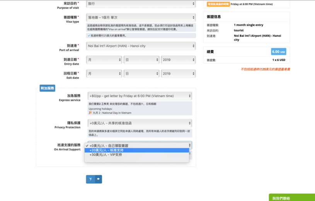Open the Entry date day dropdown
315x201 pixels.
141,60
